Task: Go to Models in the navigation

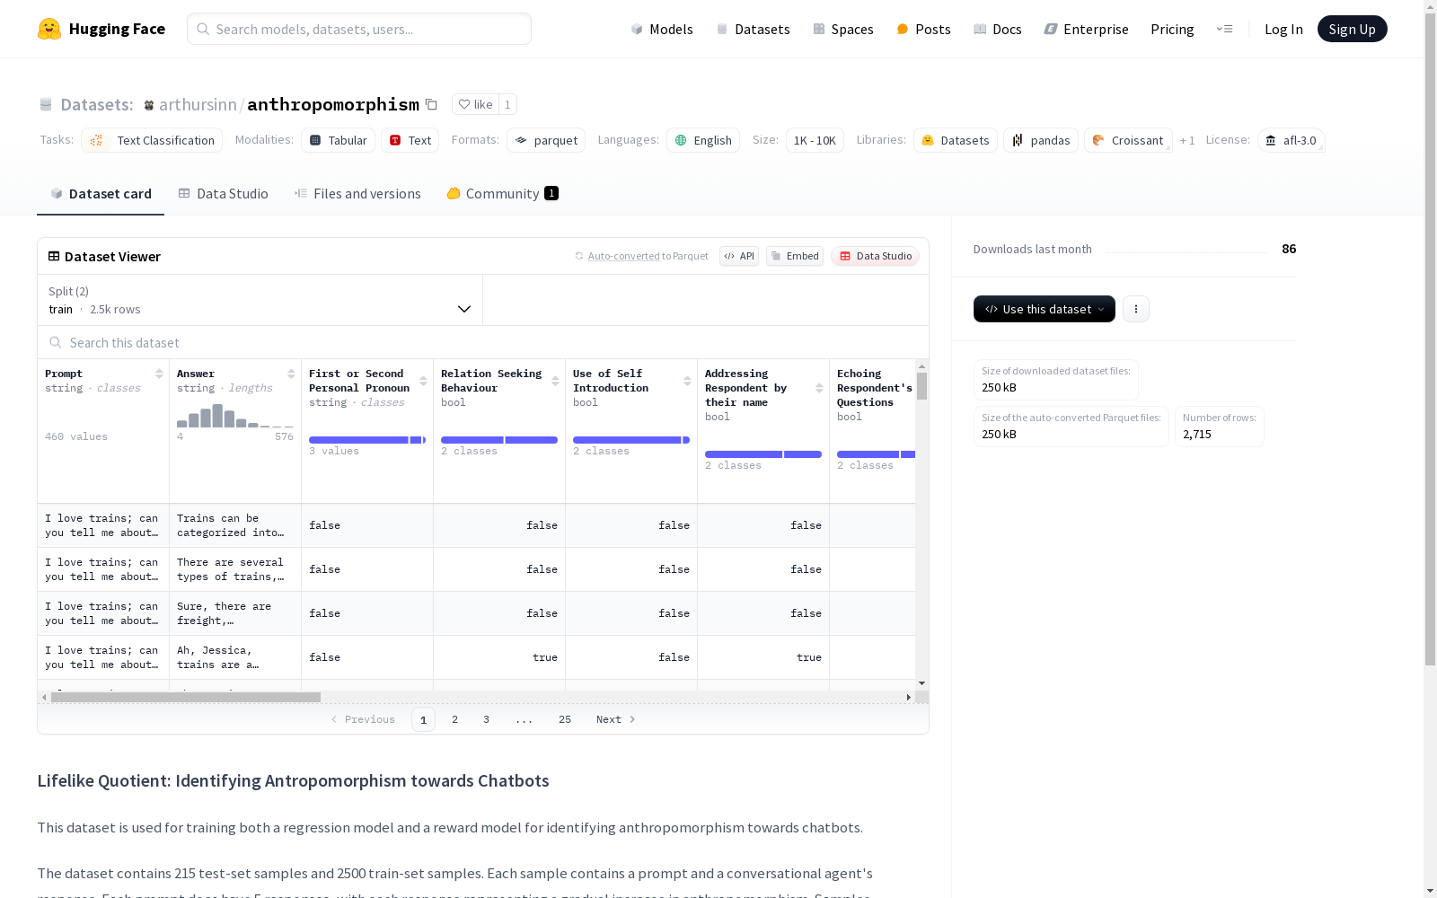Action: point(662,29)
